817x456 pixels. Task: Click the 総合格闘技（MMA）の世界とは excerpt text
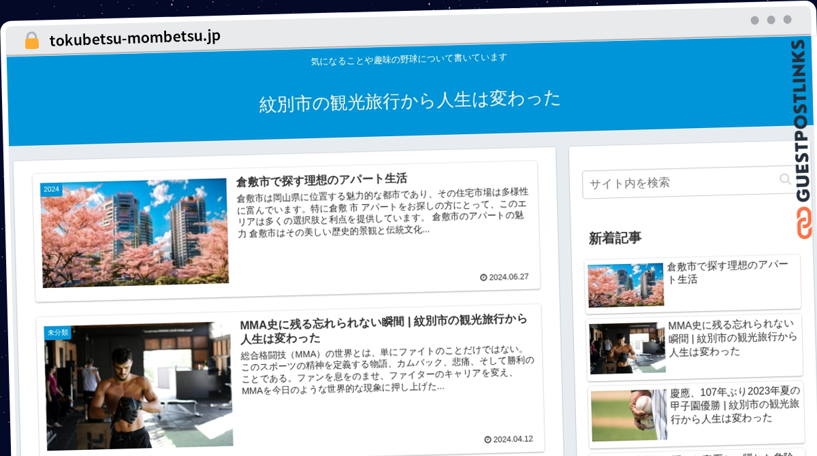pos(388,368)
